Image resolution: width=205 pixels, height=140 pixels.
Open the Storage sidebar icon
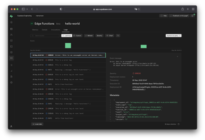pos(11,41)
